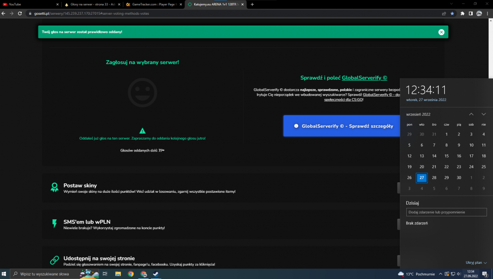493x279 pixels.
Task: Collapse agenda with Ukryj plan
Action: pos(476,262)
